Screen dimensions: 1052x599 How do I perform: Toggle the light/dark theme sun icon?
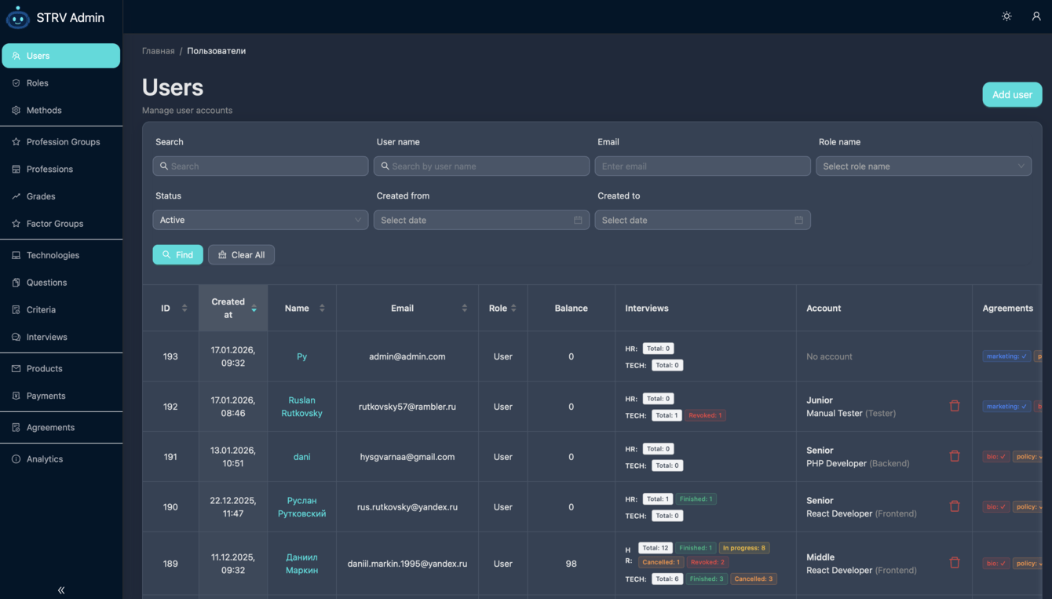point(1006,16)
